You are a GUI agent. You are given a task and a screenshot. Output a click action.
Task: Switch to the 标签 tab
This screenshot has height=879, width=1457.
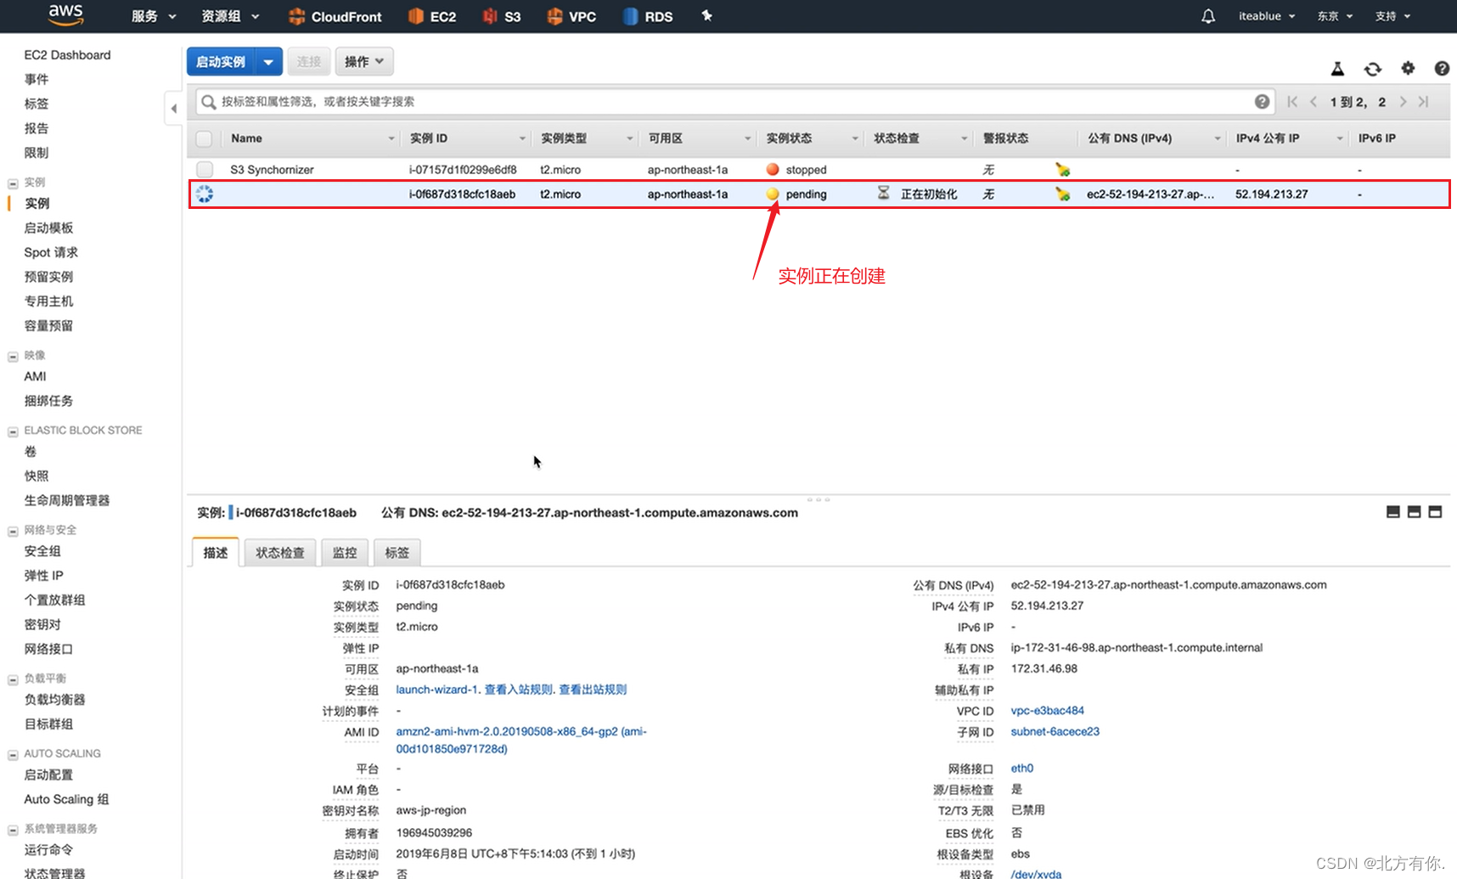[397, 552]
